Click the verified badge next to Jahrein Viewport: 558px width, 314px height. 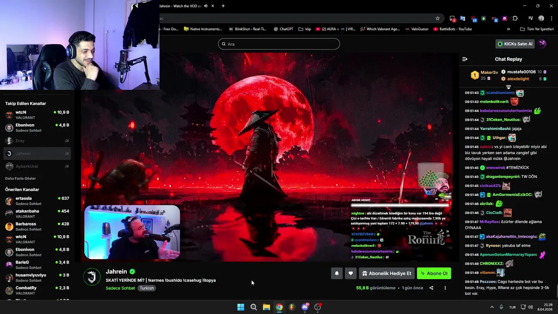[132, 272]
